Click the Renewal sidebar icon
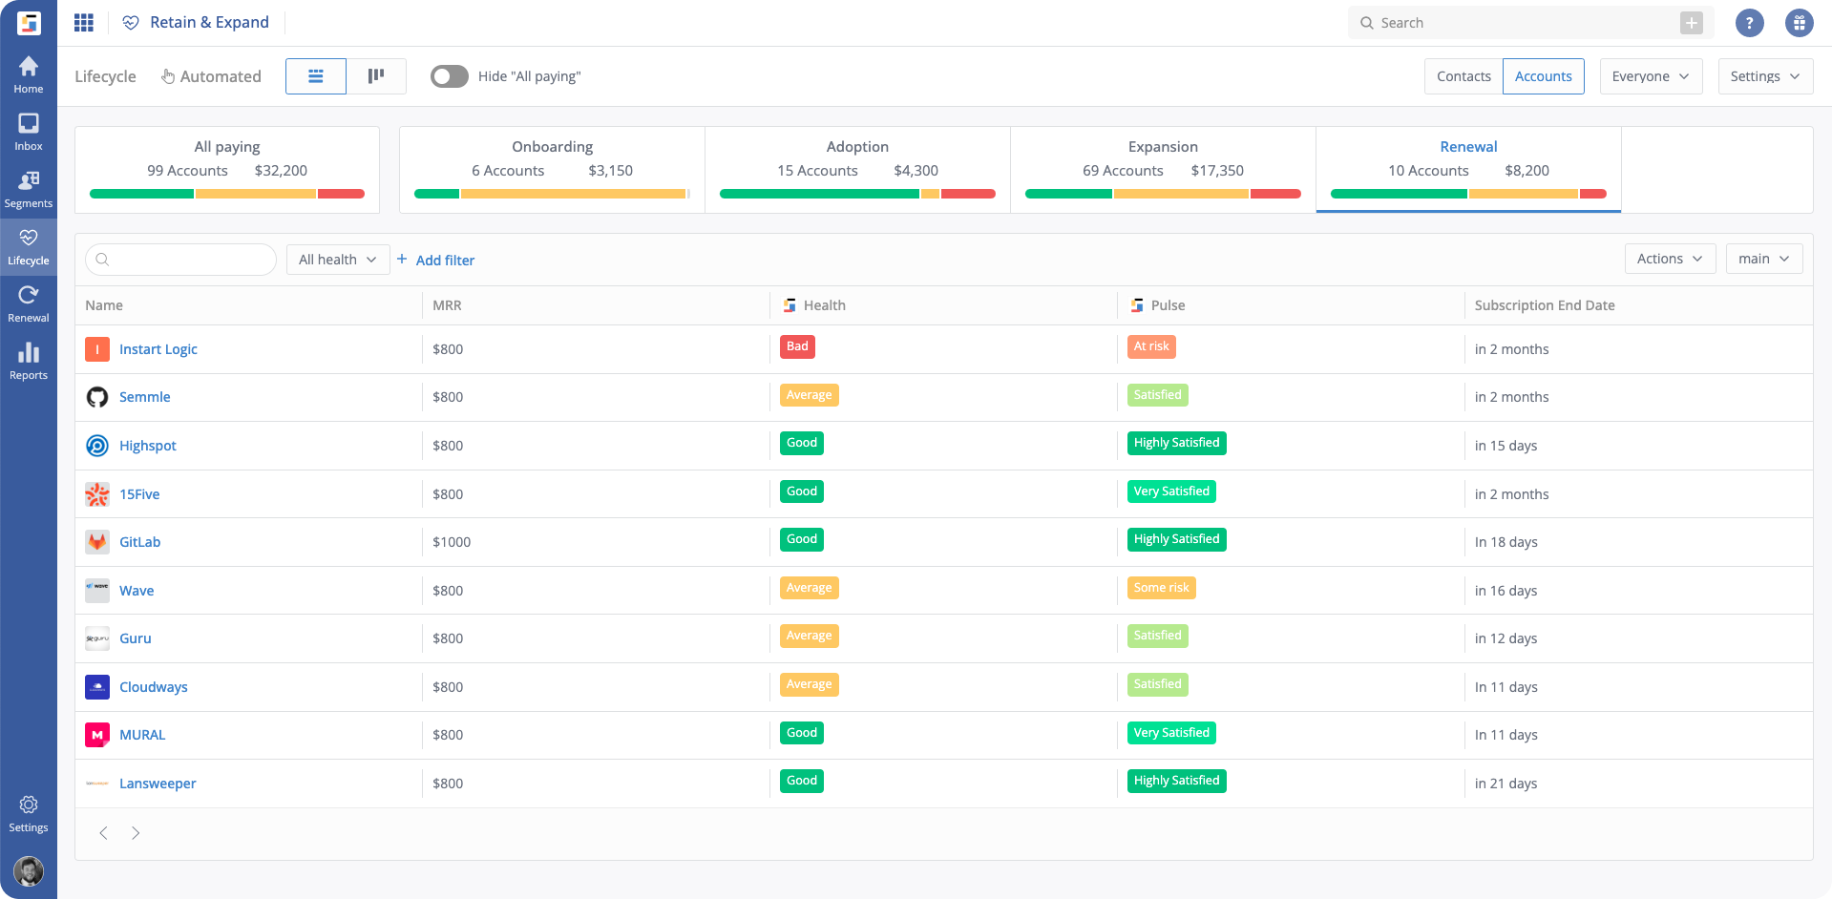 (x=29, y=303)
